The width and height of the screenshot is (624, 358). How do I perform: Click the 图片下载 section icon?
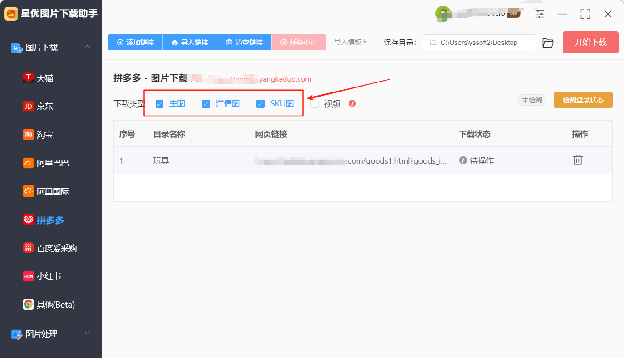click(17, 48)
